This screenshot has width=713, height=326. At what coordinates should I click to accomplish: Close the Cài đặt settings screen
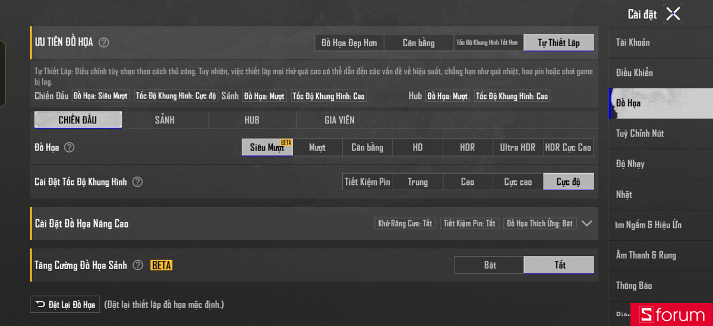673,14
